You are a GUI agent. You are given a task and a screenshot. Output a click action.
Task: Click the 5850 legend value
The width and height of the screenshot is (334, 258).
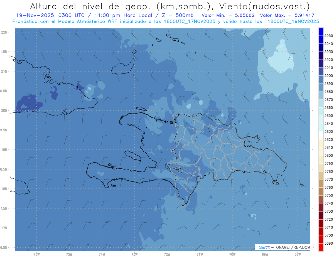coord(328,116)
